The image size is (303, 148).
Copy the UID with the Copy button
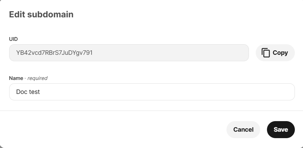pyautogui.click(x=275, y=53)
